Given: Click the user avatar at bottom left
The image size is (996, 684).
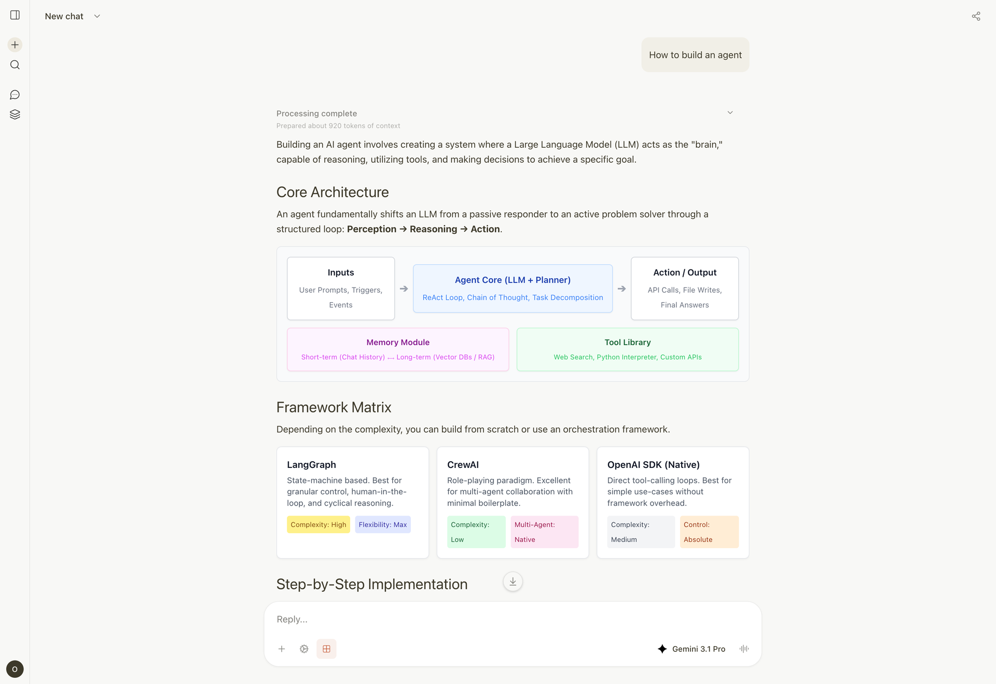Looking at the screenshot, I should click(15, 669).
